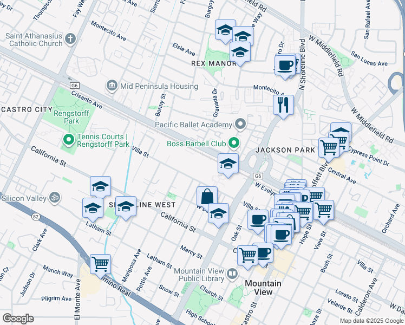Click the top-left school marker above Rex Manor
Viewport: 405px width, 325px height.
(225, 30)
